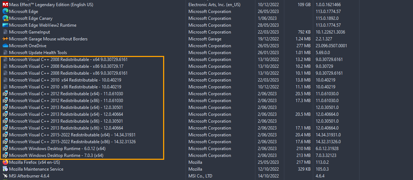Click publisher Electronic Arts, Inc. (en_US)
The image size is (413, 180).
[214, 5]
